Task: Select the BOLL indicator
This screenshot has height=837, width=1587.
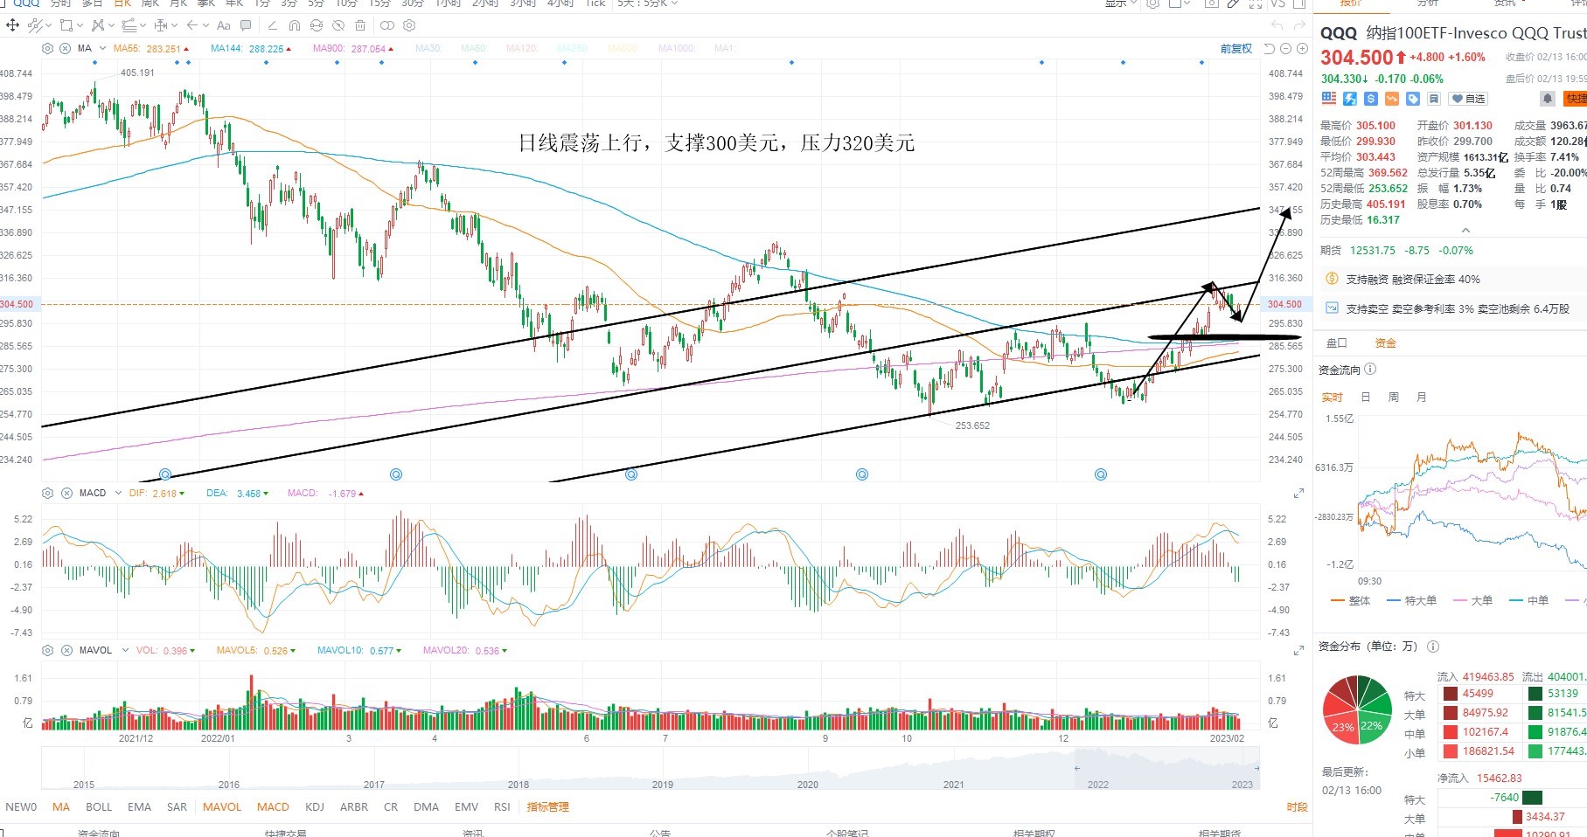Action: [99, 807]
